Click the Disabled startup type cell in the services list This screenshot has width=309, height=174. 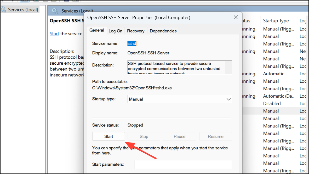[x=272, y=104]
